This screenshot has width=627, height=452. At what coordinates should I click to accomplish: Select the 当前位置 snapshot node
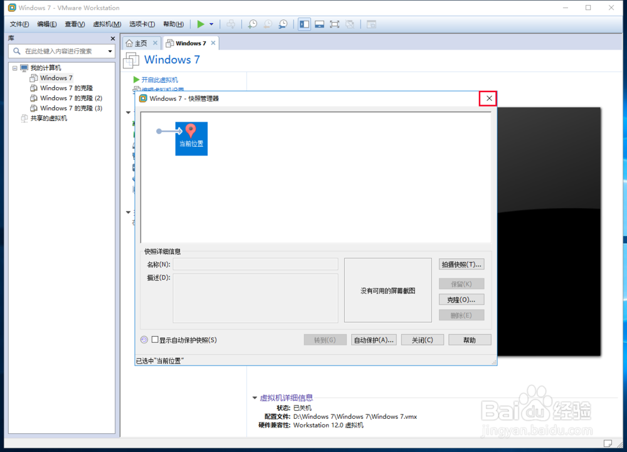click(191, 139)
